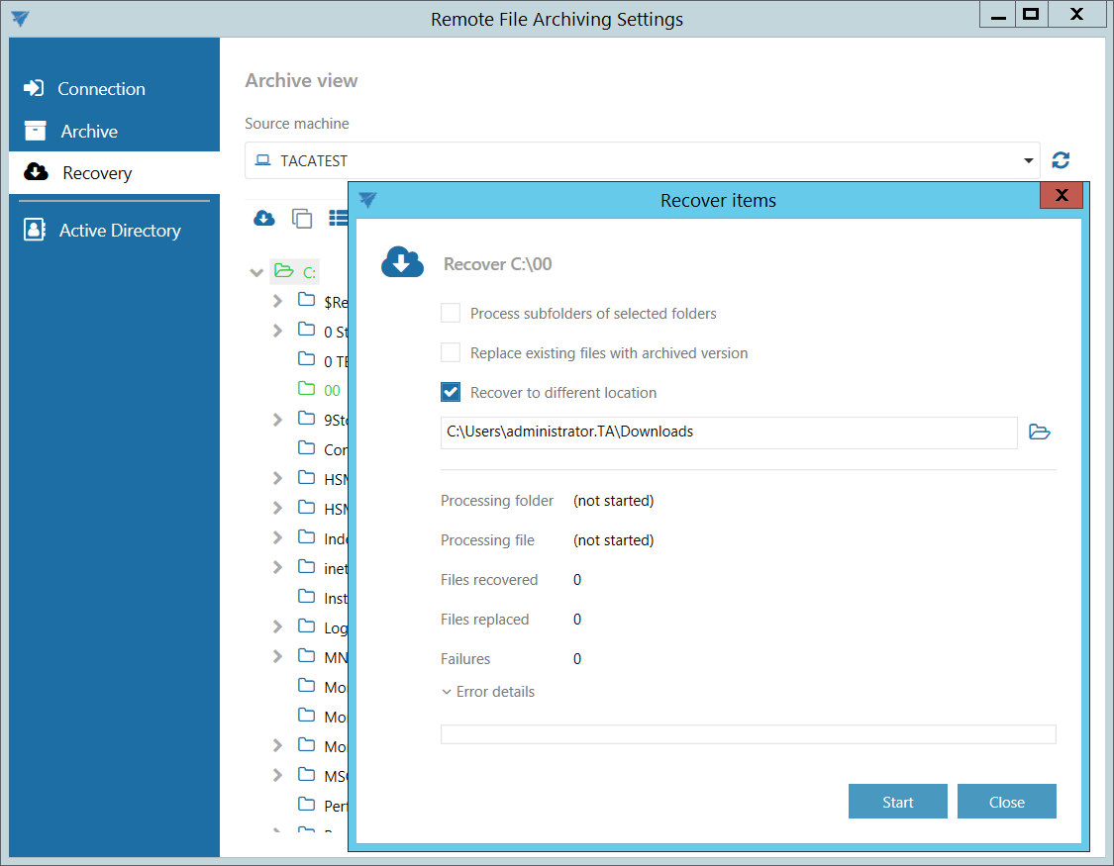Go to Active Directory section
The width and height of the screenshot is (1114, 866).
point(119,231)
